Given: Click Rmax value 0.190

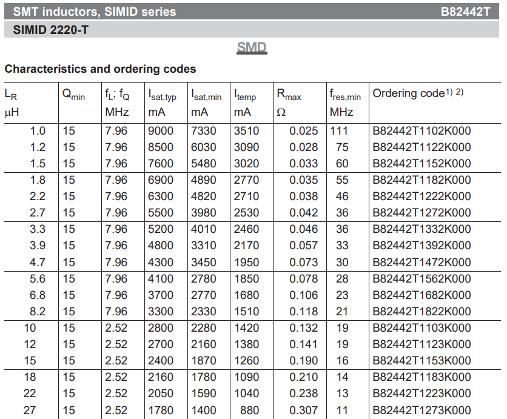Looking at the screenshot, I should [303, 360].
